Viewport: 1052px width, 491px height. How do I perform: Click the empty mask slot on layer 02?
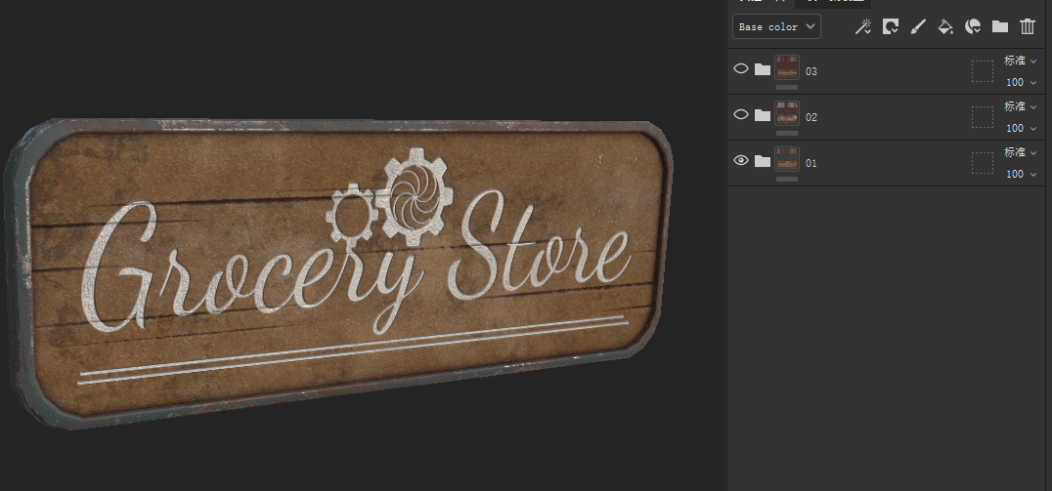[982, 117]
